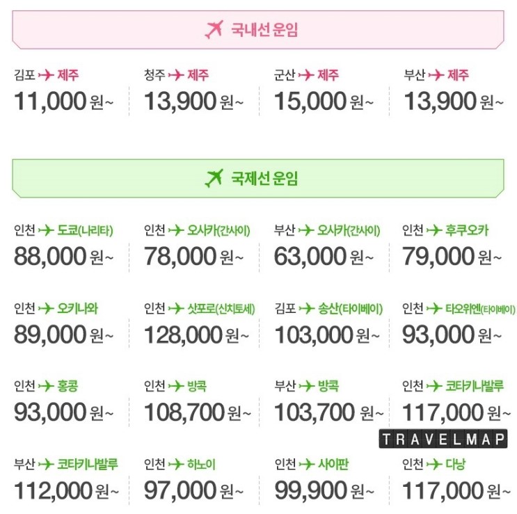This screenshot has width=517, height=514.
Task: Open the 인천 사이판 99,900원 fare
Action: click(x=324, y=481)
